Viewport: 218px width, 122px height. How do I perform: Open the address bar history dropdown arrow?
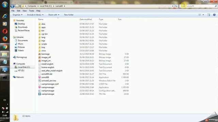coord(173,6)
